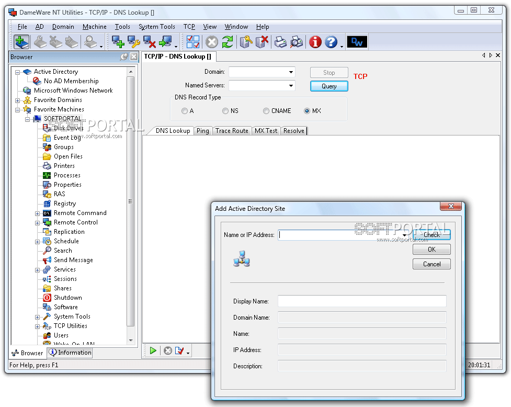The height and width of the screenshot is (407, 511).
Task: Click the green plus add-domain toolbar icon
Action: [x=21, y=42]
